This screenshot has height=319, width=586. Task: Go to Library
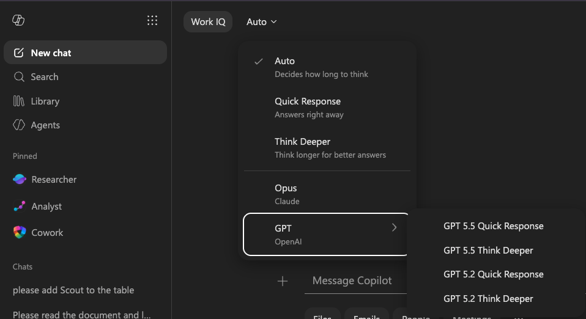(85, 101)
